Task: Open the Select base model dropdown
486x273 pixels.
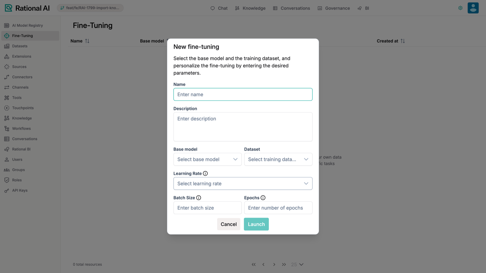Action: tap(207, 159)
